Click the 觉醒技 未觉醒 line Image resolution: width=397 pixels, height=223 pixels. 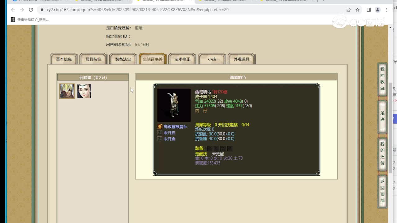(209, 154)
